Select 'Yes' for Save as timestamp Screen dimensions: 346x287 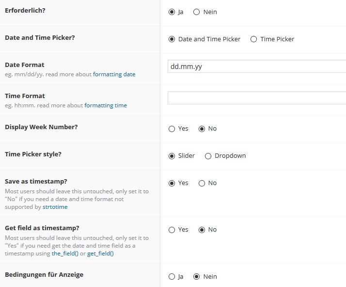(172, 183)
